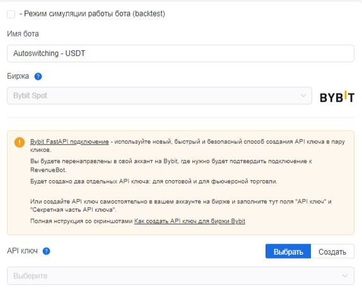Image resolution: width=362 pixels, height=297 pixels.
Task: Click the bot name input field
Action: click(x=180, y=54)
